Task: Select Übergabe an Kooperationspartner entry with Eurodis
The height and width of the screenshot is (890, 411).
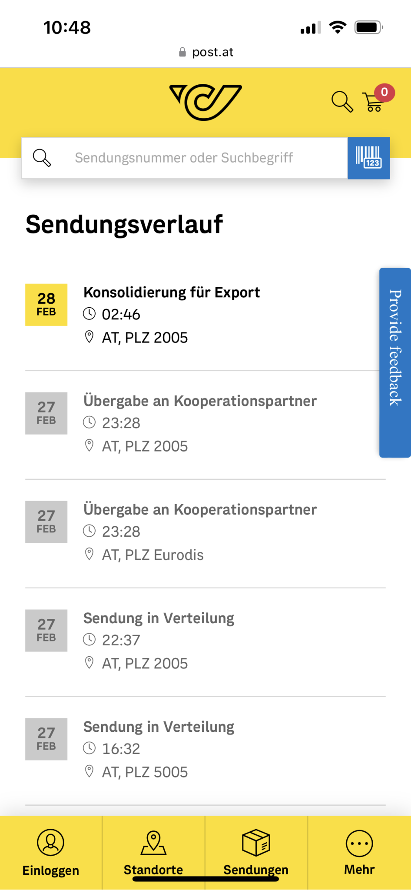Action: coord(200,510)
